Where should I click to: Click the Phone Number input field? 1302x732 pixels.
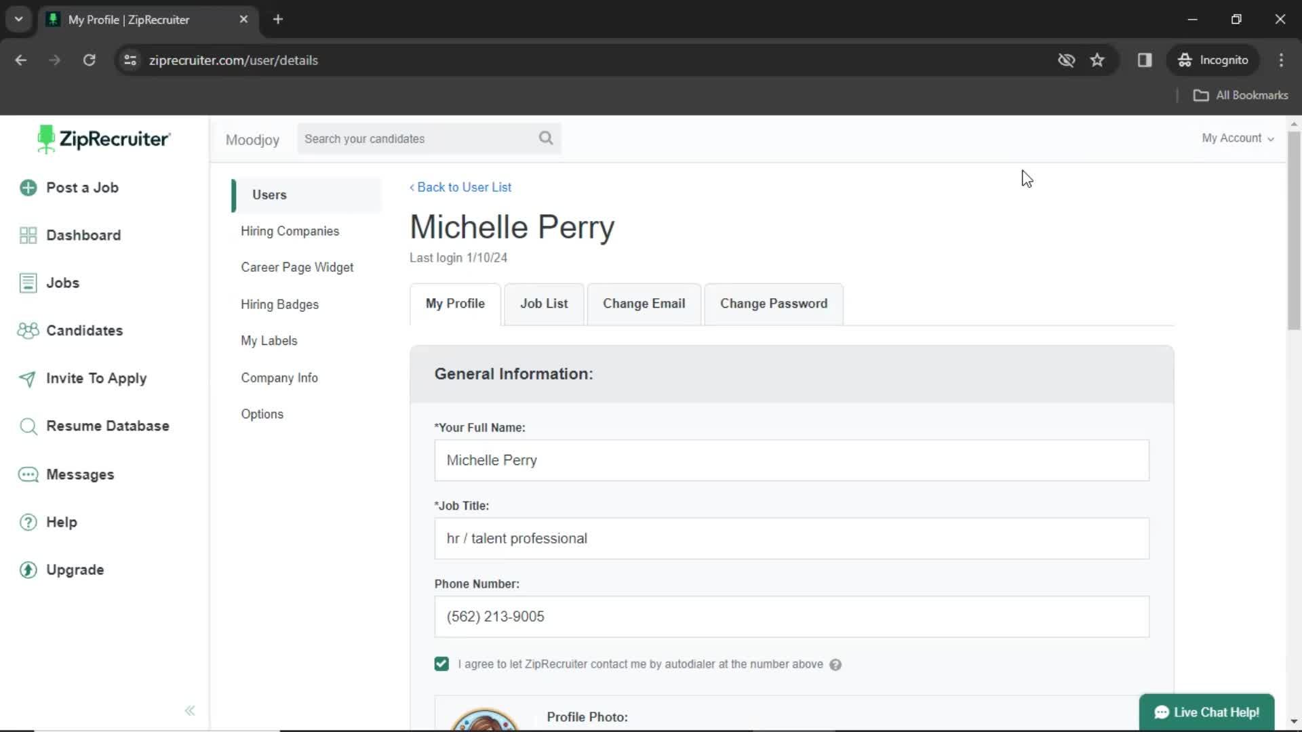(x=791, y=616)
